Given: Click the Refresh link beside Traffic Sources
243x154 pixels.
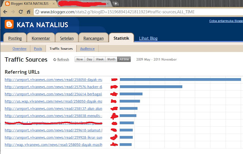Looking at the screenshot, I should [x=63, y=60].
